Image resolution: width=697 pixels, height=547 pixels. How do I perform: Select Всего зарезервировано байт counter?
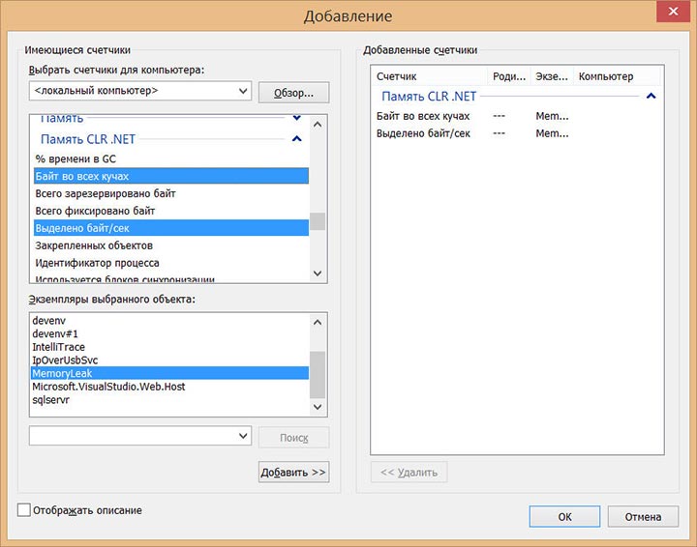(171, 193)
